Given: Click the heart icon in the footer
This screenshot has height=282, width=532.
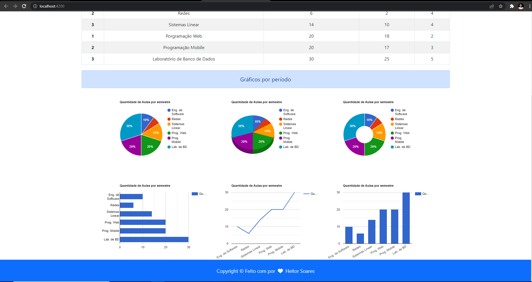Looking at the screenshot, I should pos(281,271).
